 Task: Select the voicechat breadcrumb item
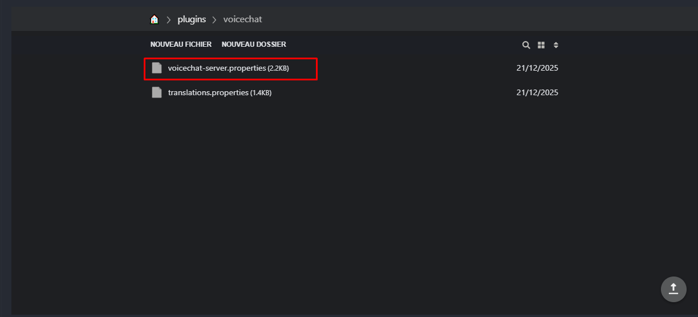(x=242, y=19)
